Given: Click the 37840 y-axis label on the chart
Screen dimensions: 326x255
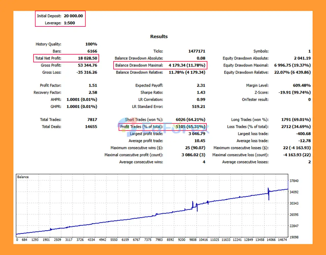Looking at the screenshot, I should pyautogui.click(x=294, y=181).
